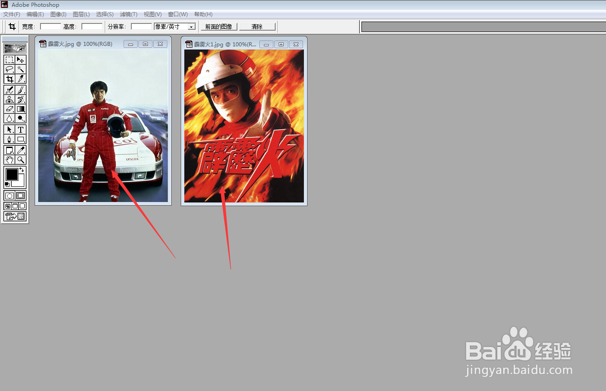Image resolution: width=606 pixels, height=391 pixels.
Task: Select the Paintbrush tool
Action: coord(21,90)
